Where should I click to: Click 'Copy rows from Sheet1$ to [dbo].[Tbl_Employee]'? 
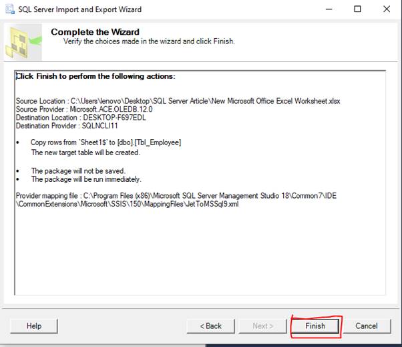coord(106,142)
